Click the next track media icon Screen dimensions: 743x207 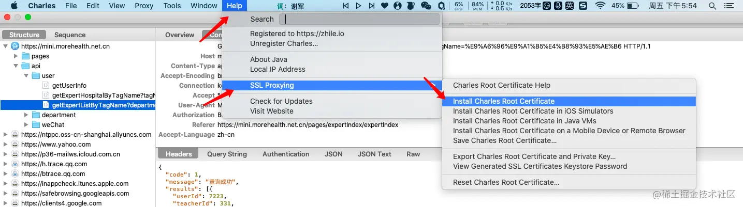click(372, 6)
